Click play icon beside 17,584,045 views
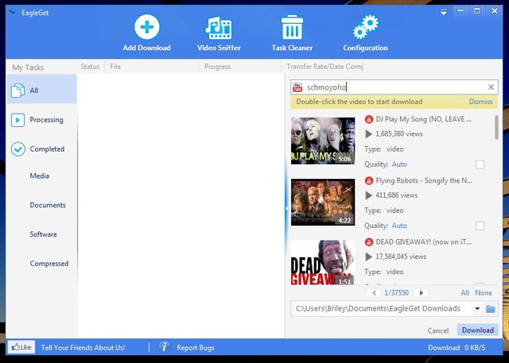509x363 pixels. (368, 257)
